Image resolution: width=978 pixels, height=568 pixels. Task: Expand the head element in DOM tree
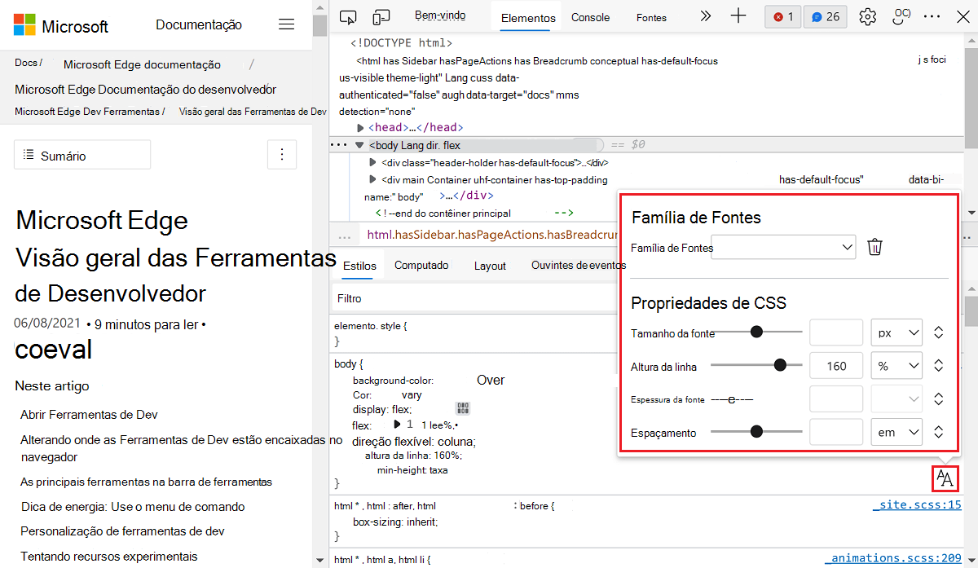pos(359,126)
